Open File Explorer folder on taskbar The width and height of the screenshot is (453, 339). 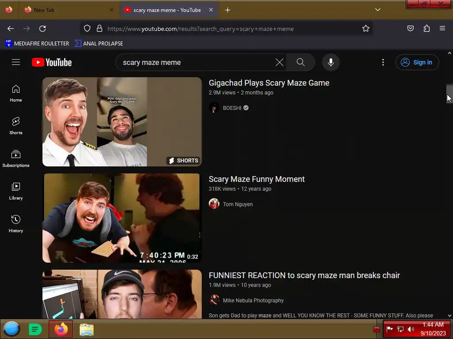click(x=86, y=329)
